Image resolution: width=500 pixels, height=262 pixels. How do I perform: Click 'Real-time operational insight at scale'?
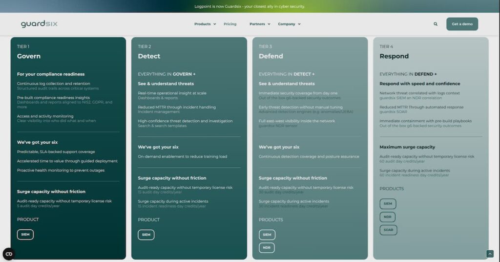coord(172,93)
